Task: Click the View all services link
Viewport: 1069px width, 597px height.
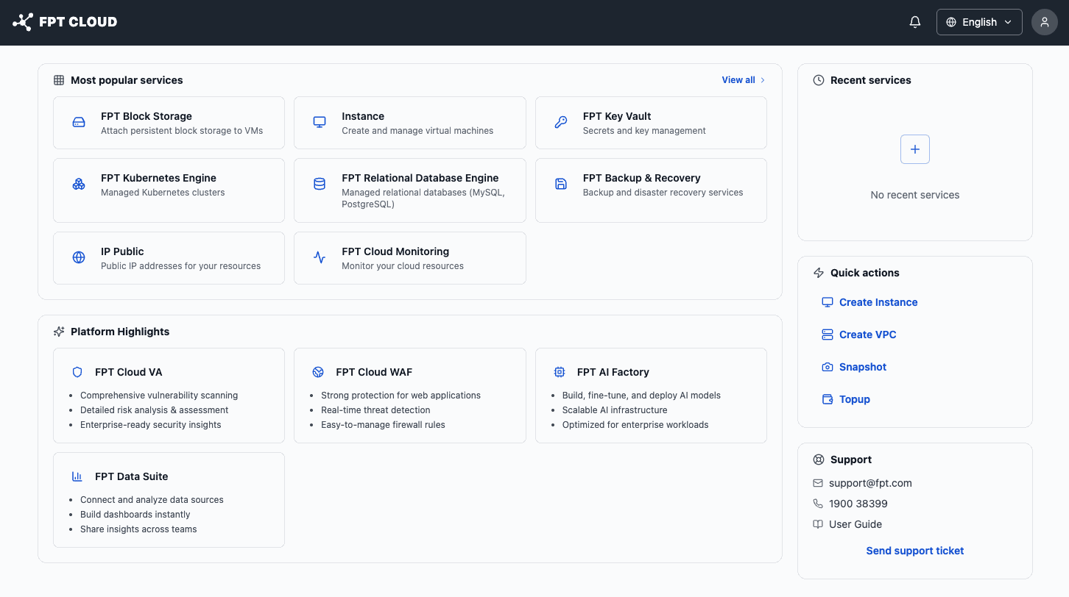Action: pos(738,80)
